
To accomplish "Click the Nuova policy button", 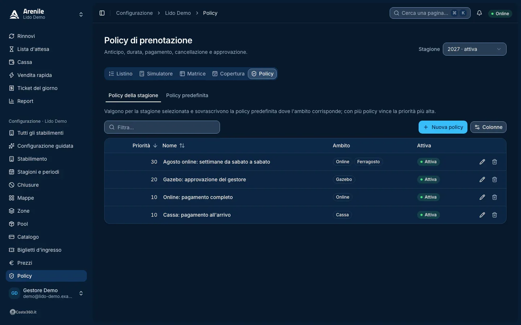I will point(443,127).
